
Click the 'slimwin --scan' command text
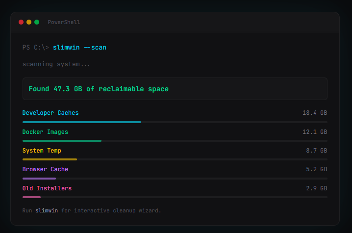point(79,48)
